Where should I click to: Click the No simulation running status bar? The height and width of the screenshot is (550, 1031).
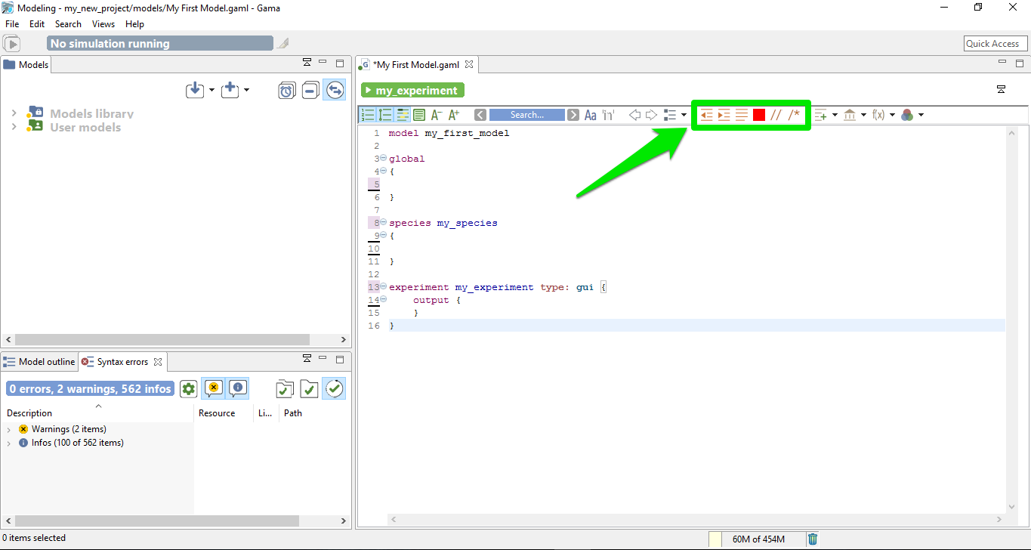pos(159,44)
